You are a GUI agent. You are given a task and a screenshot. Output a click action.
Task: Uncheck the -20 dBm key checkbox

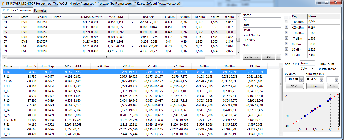coord(286,27)
